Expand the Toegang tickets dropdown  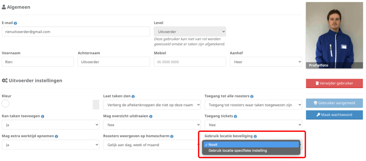click(x=253, y=125)
